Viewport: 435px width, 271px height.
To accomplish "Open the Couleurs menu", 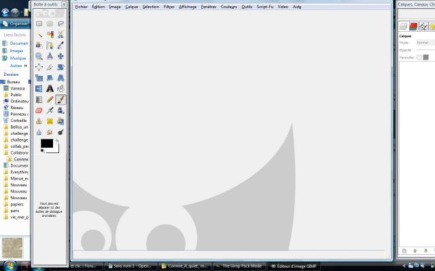I will pos(228,7).
